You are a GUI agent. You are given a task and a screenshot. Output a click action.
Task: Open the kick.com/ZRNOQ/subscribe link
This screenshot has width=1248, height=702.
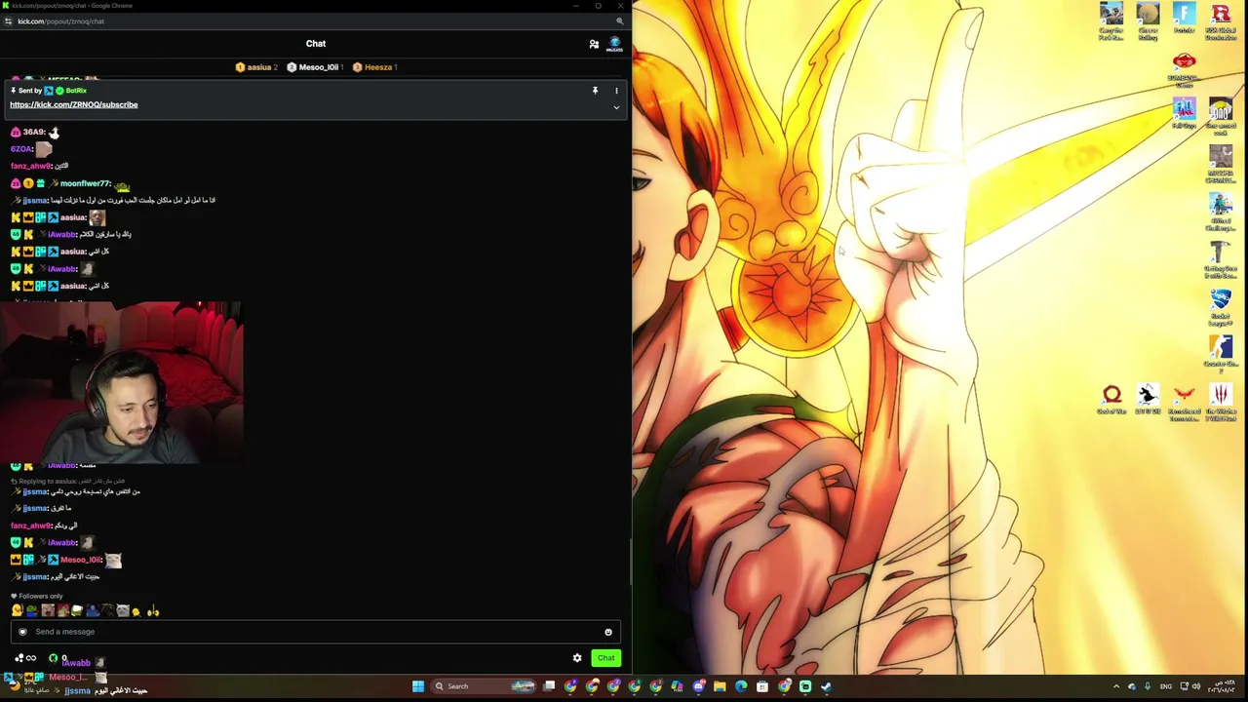tap(74, 104)
